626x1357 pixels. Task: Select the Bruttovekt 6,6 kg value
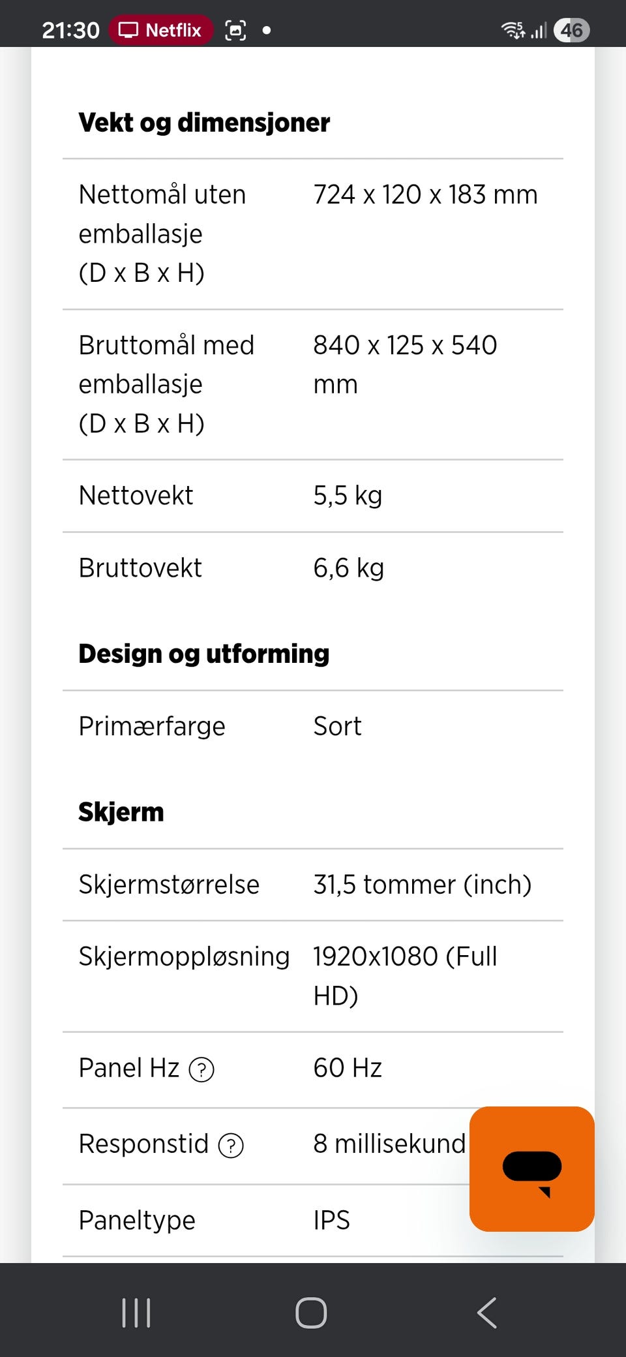click(x=348, y=568)
